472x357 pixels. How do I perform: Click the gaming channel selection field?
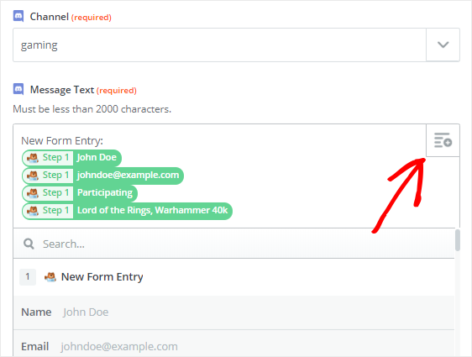pos(219,45)
